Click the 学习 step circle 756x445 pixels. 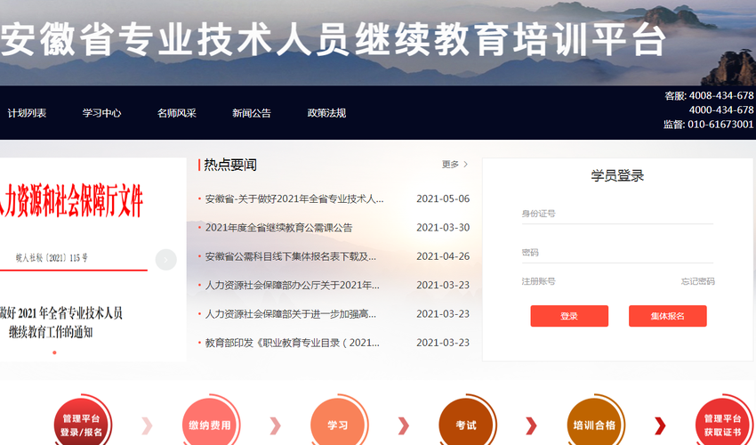click(x=338, y=424)
